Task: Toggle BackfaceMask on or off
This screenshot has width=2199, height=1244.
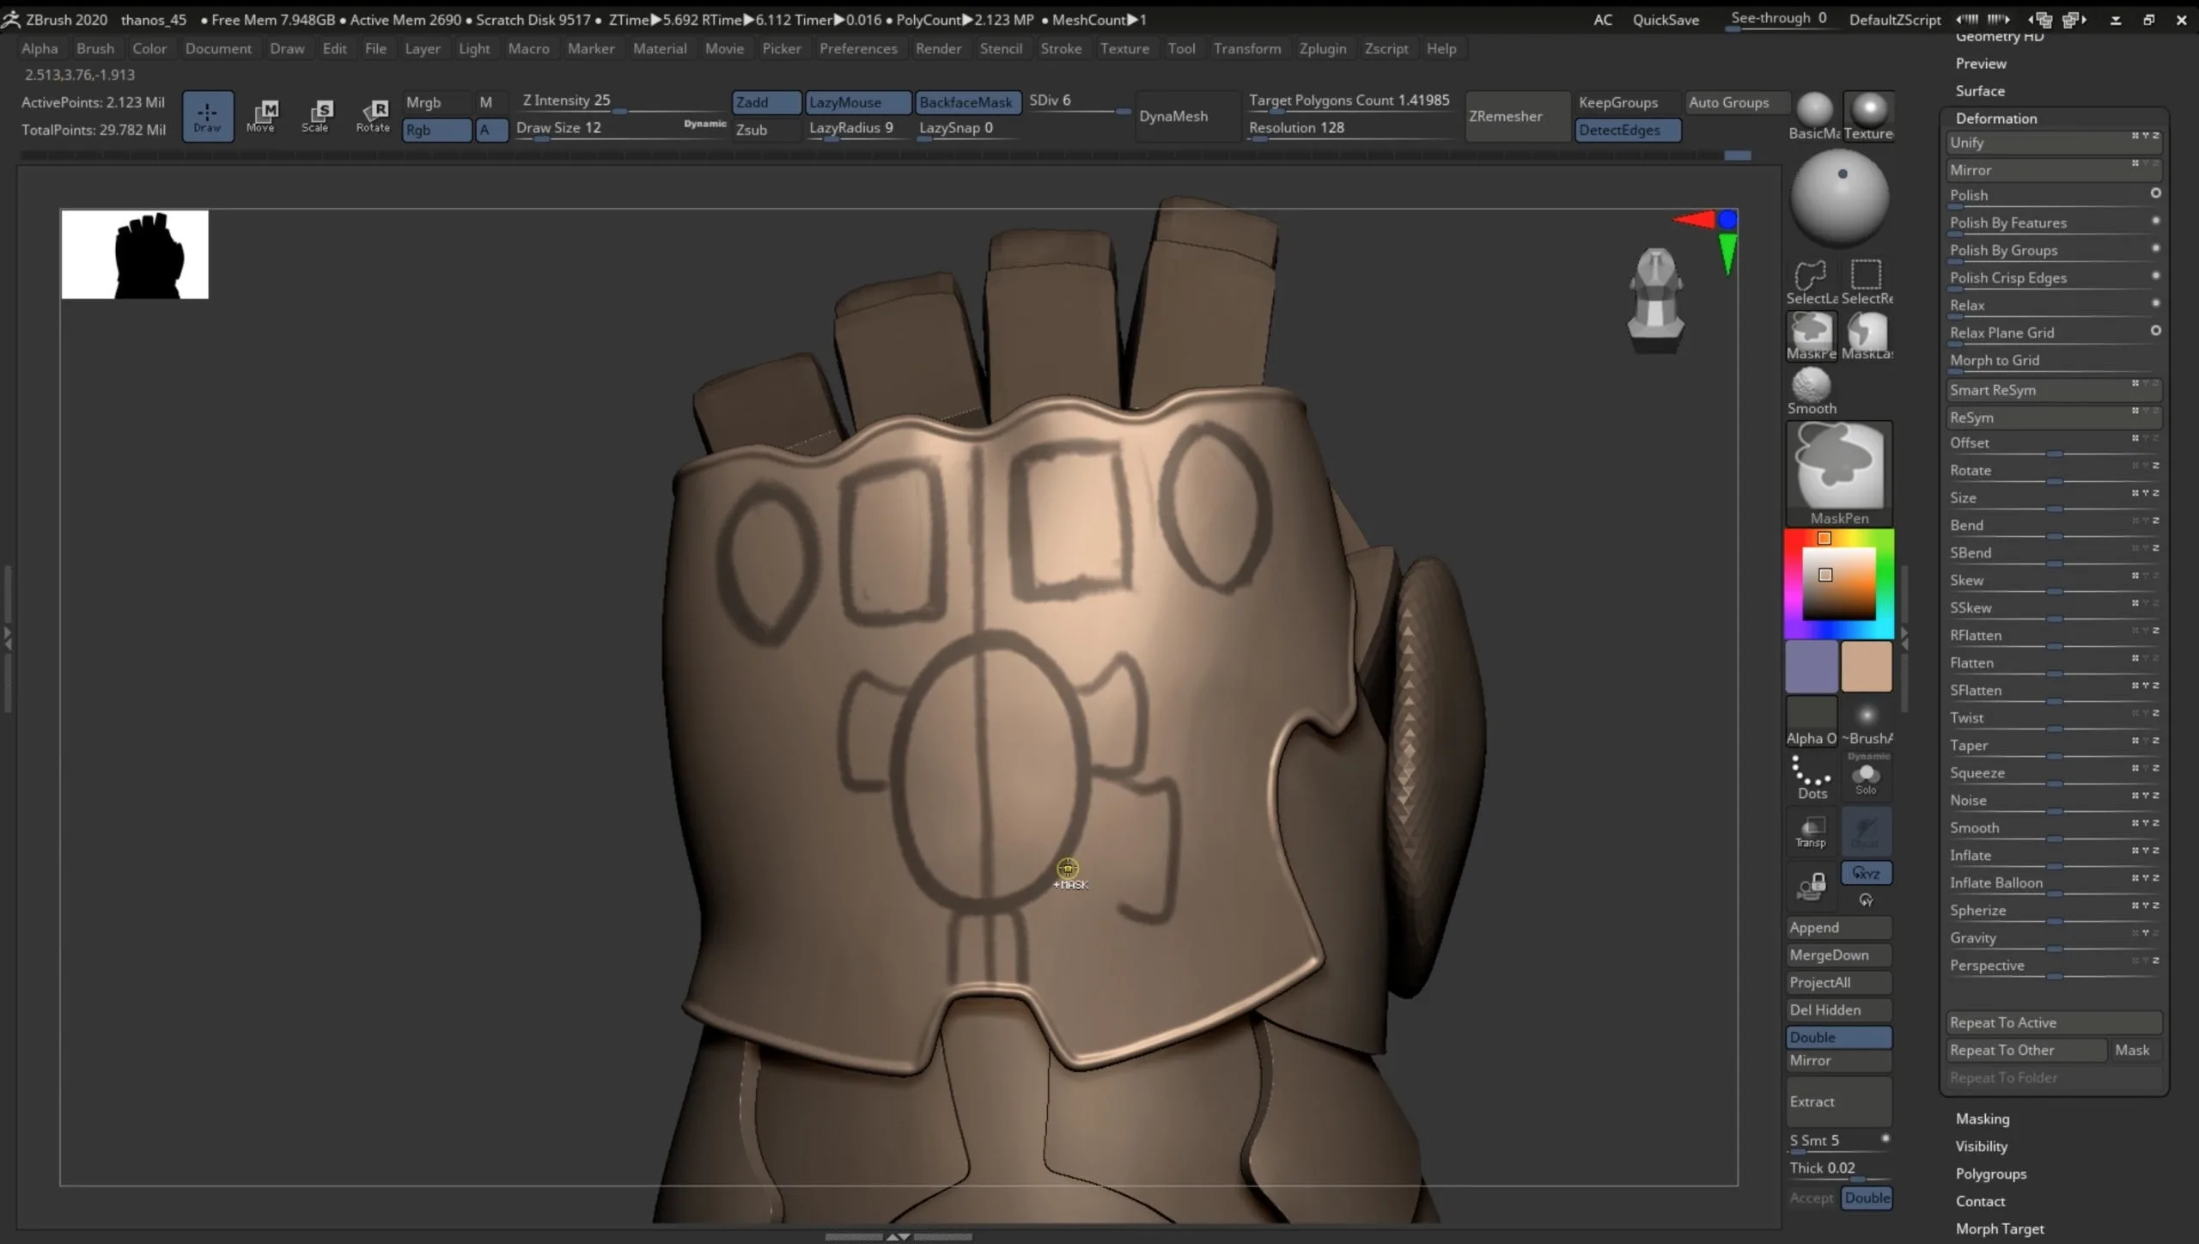Action: click(964, 100)
